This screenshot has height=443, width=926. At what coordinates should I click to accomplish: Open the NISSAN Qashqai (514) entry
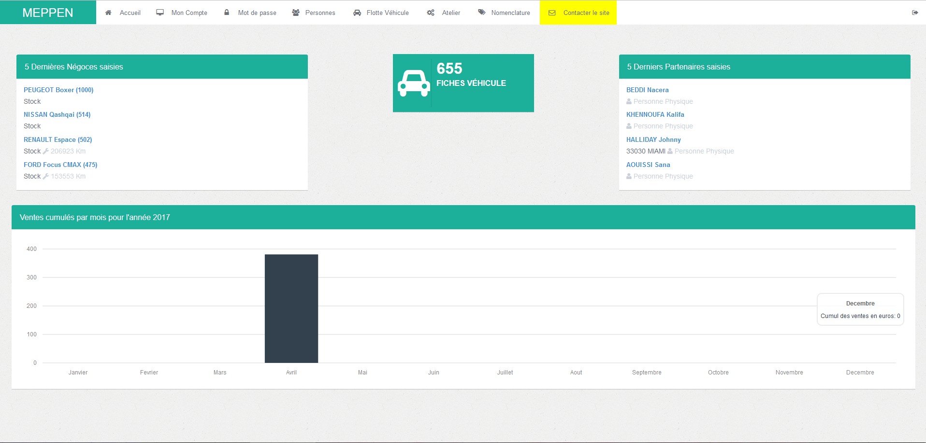57,114
